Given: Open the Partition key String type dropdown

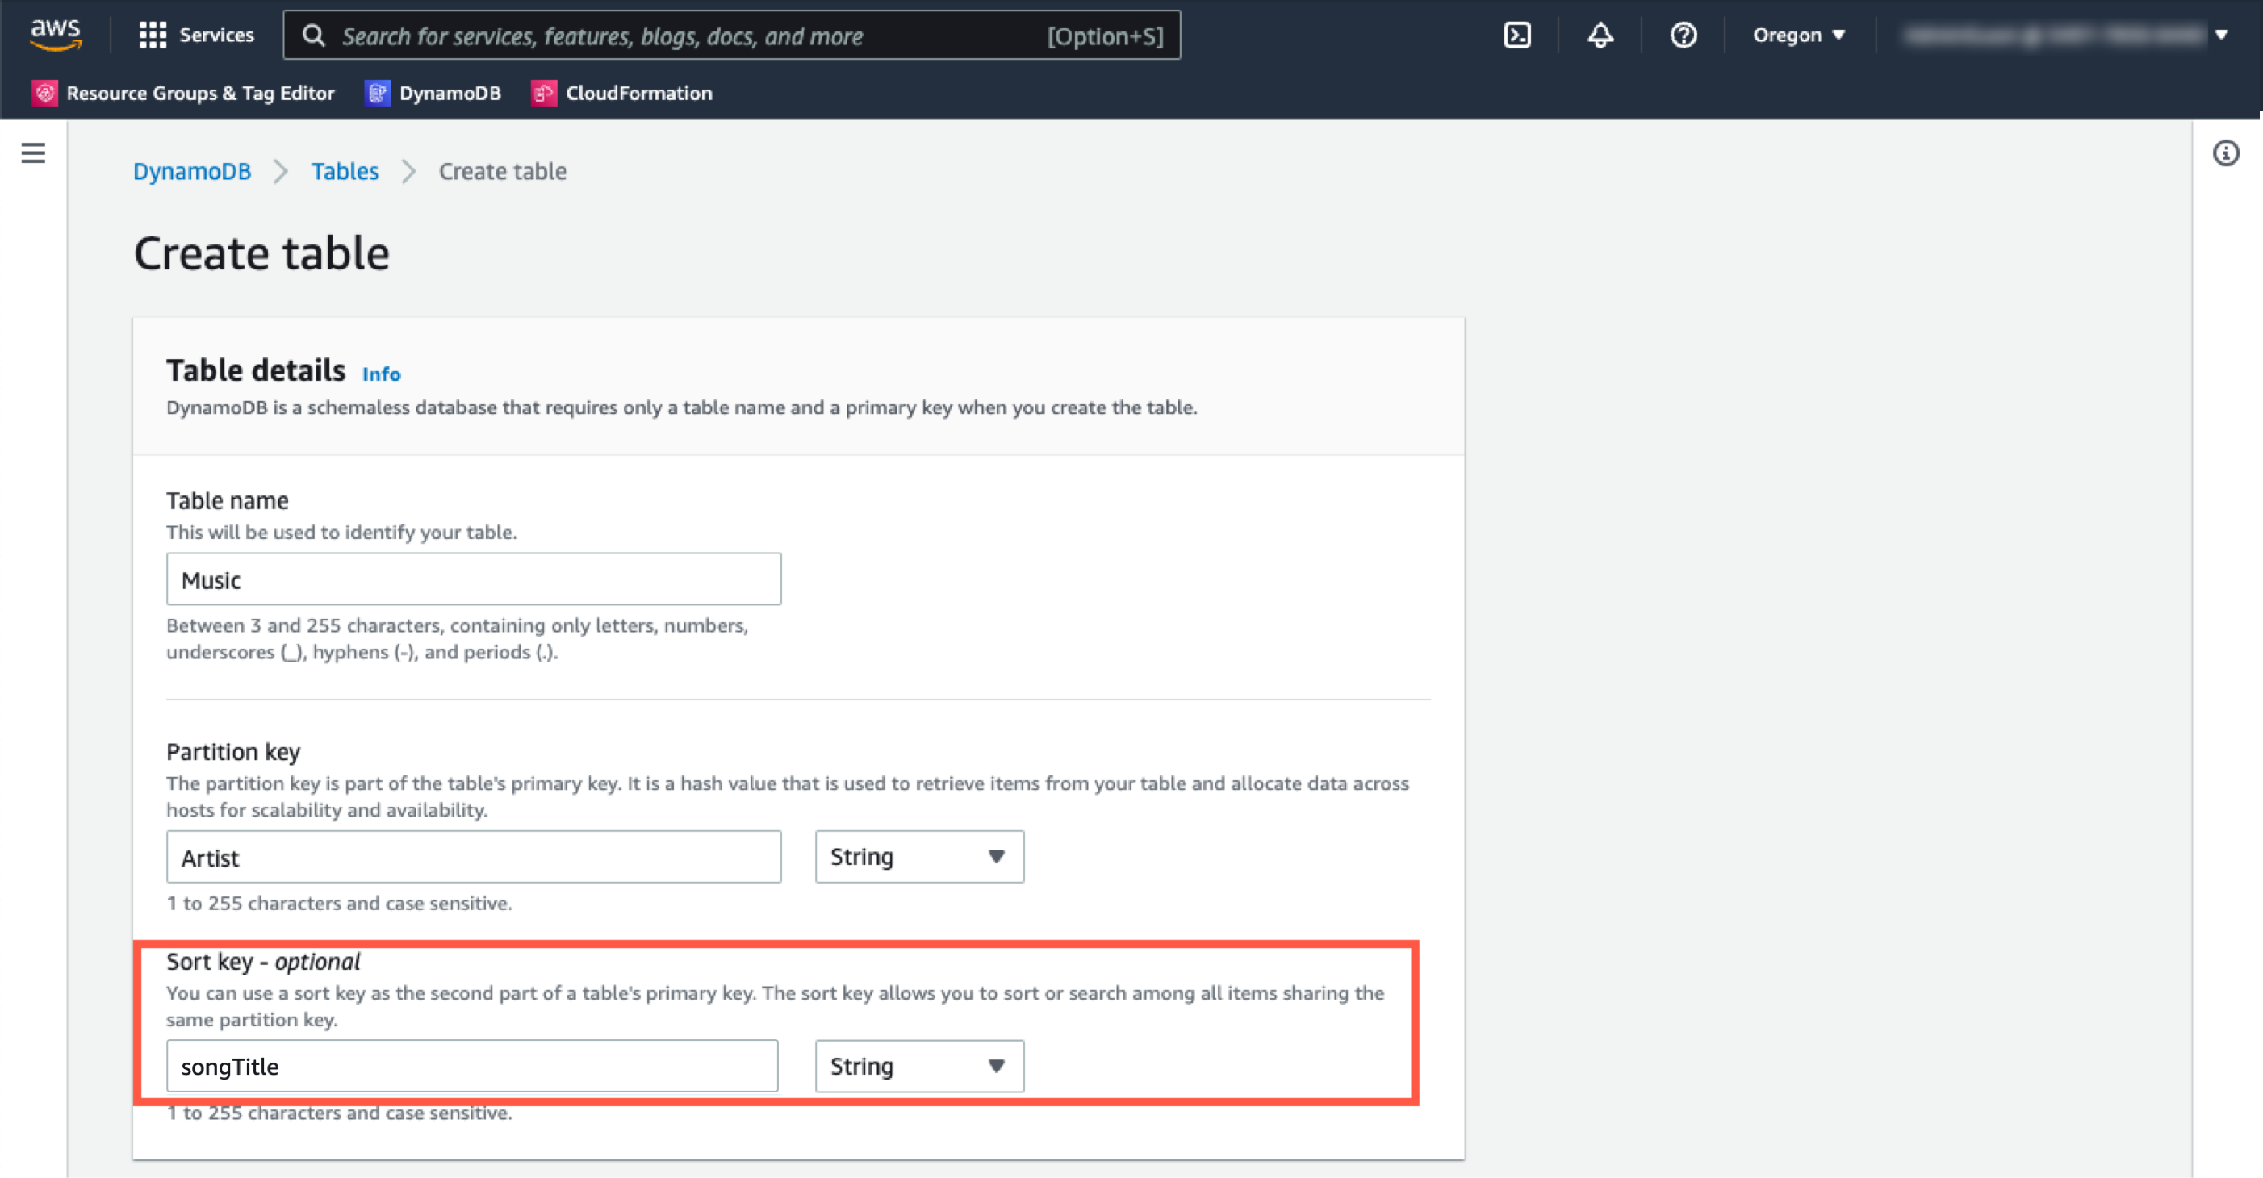Looking at the screenshot, I should (x=919, y=857).
